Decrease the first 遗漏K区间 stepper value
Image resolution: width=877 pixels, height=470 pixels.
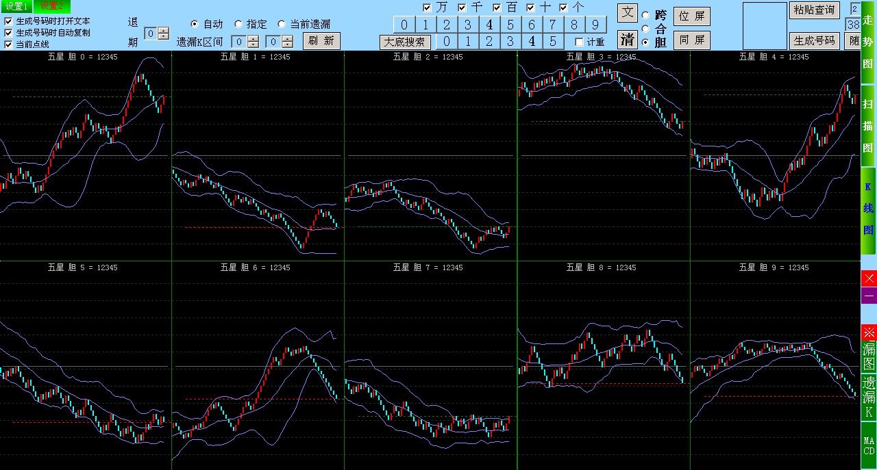point(254,44)
